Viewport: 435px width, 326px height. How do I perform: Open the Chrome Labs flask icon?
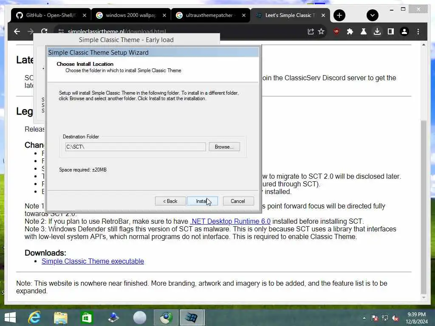point(364,31)
